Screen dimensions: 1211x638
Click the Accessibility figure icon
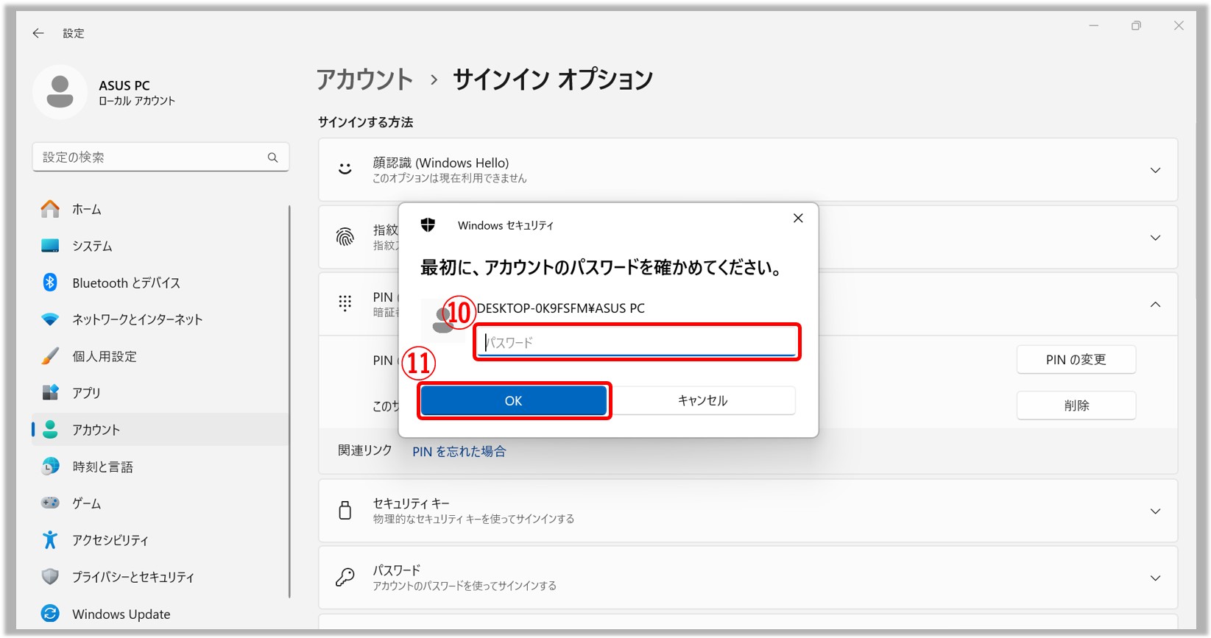[50, 540]
